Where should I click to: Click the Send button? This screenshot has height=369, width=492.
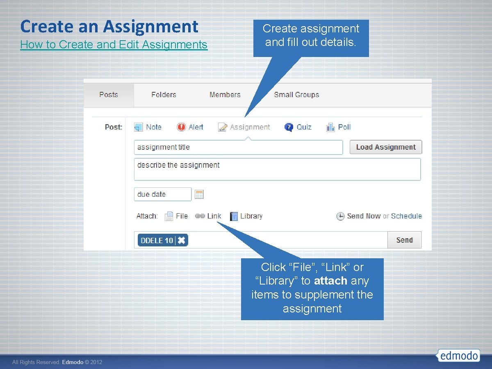(404, 240)
